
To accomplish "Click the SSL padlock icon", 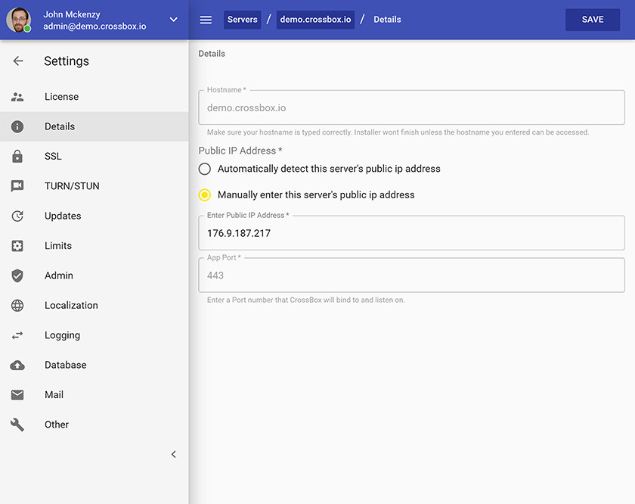I will click(x=17, y=156).
